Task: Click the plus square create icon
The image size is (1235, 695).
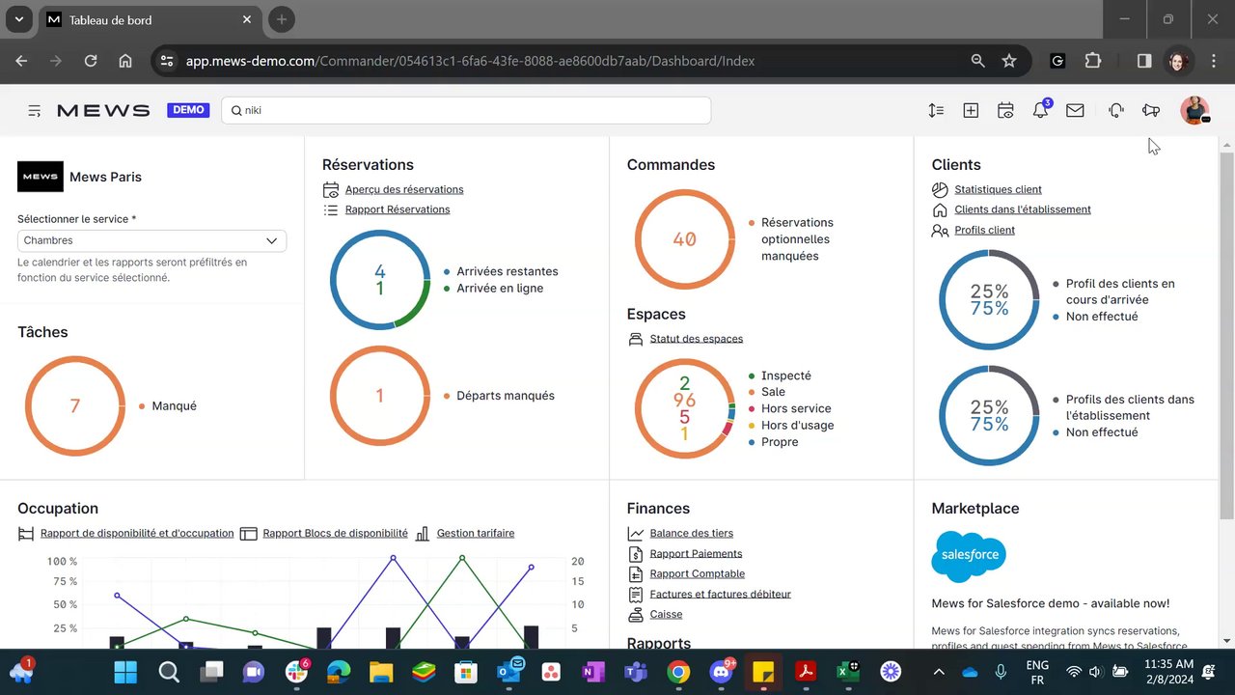Action: pos(971,111)
